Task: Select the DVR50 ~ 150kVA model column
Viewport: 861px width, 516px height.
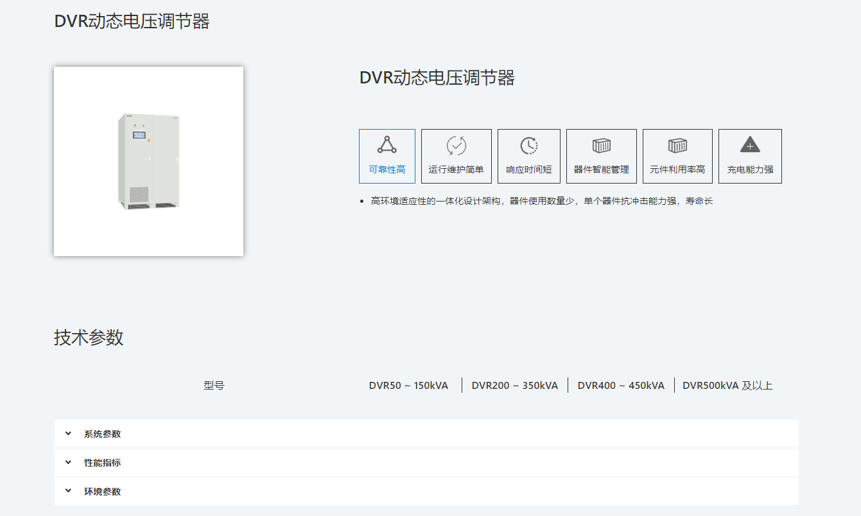Action: (408, 386)
